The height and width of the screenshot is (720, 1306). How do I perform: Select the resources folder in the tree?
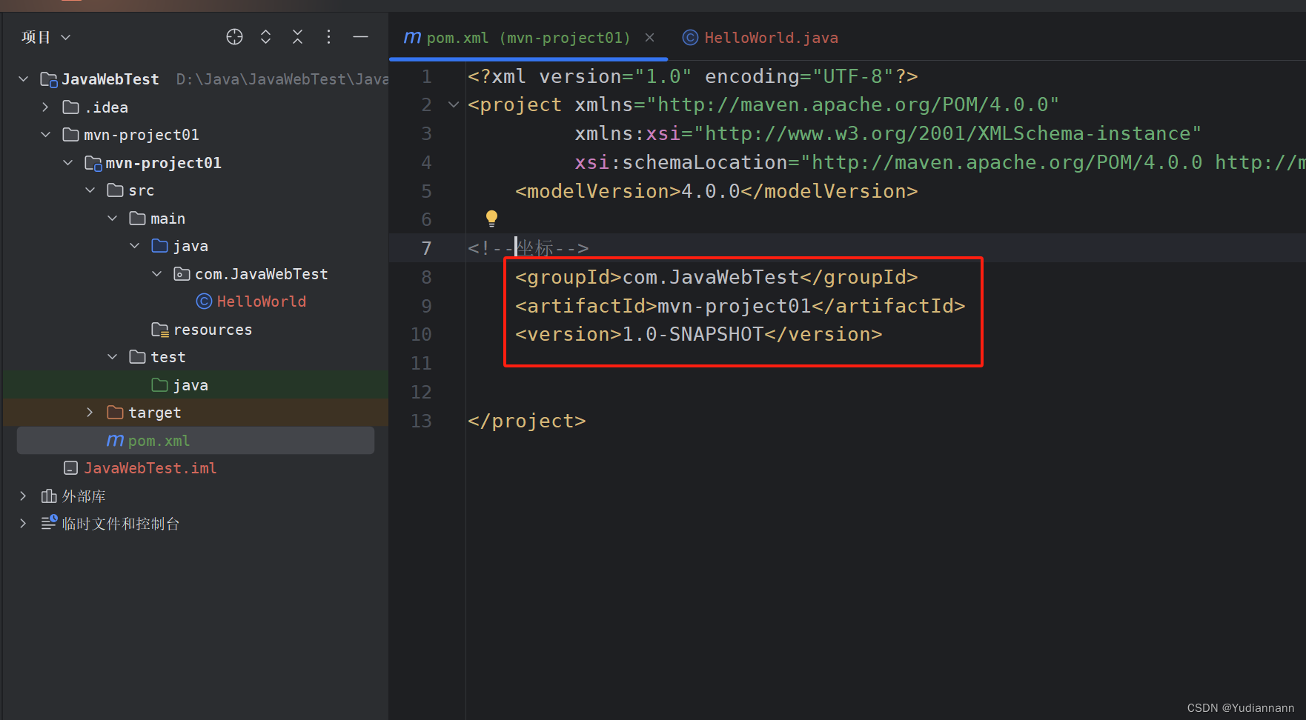(213, 329)
